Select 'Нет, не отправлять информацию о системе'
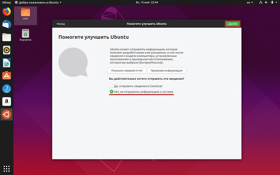This screenshot has width=280, height=175. tap(141, 92)
